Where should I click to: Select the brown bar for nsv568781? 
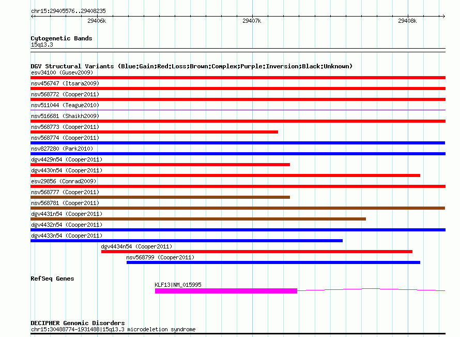(x=238, y=208)
